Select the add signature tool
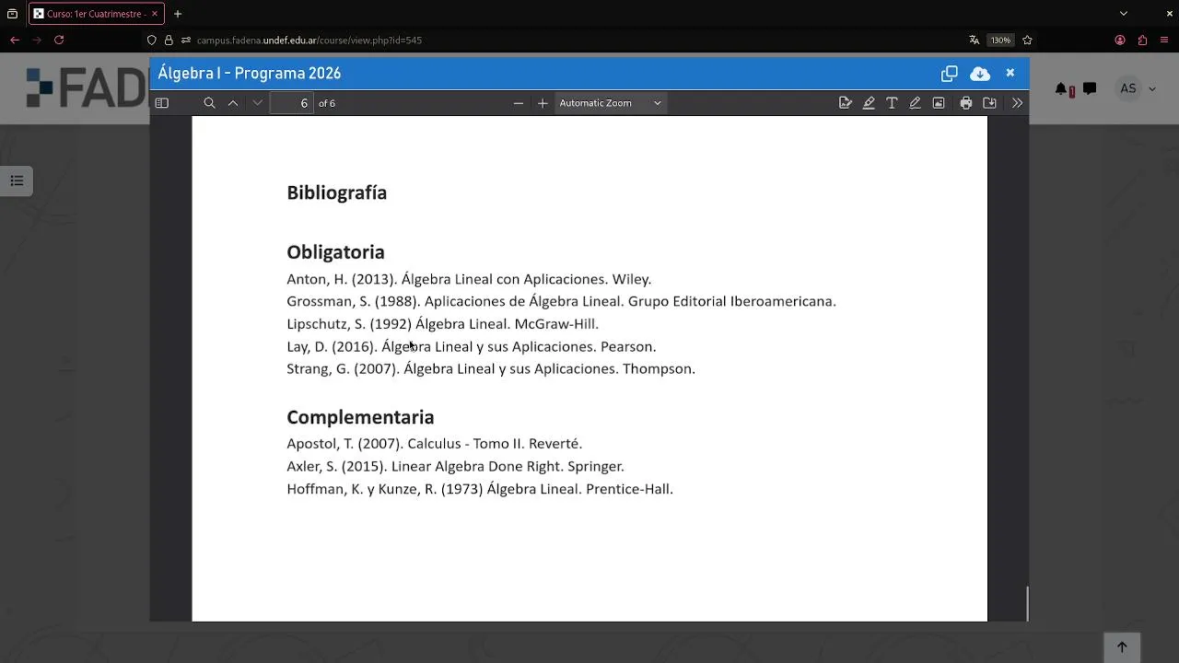This screenshot has width=1179, height=663. click(846, 103)
